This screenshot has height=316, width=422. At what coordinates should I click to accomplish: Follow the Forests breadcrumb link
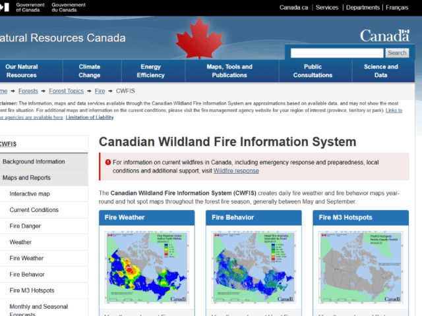coord(28,91)
